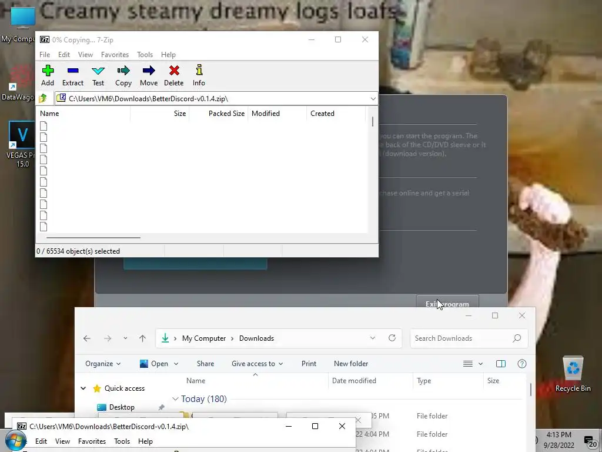Collapse the Quick access tree node
This screenshot has width=602, height=452.
tap(83, 388)
